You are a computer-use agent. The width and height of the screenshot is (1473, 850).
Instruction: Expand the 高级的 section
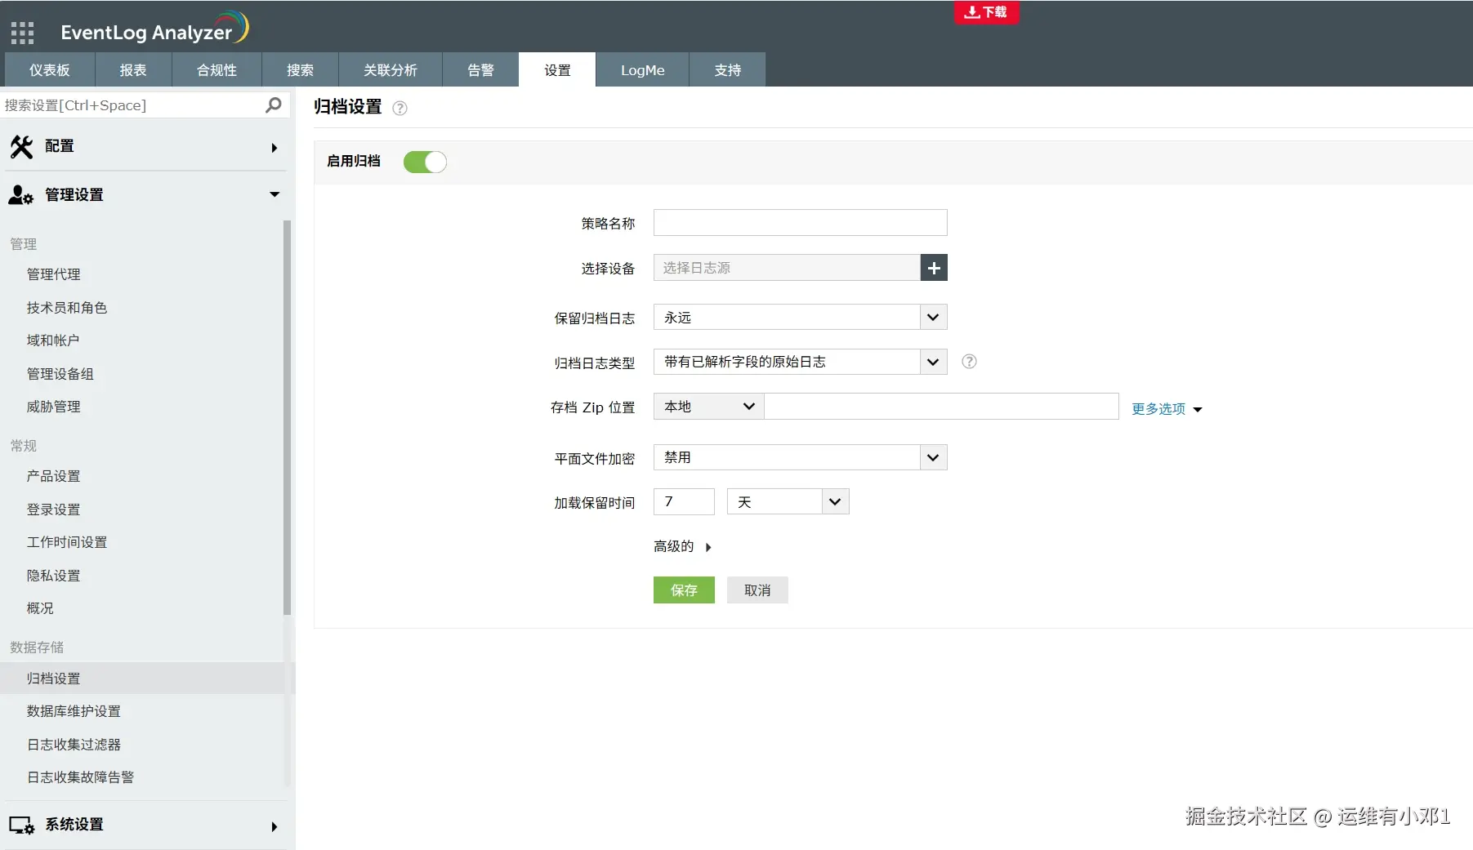pyautogui.click(x=682, y=546)
